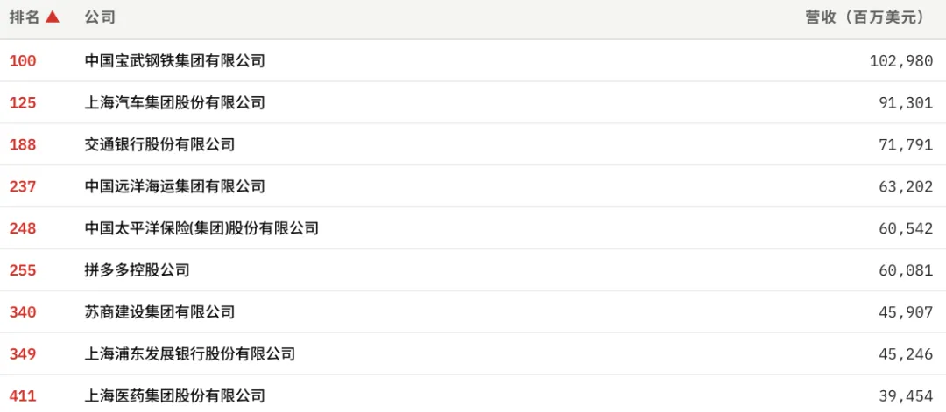The width and height of the screenshot is (946, 412).
Task: Open 交通银行股份有限公司 company link
Action: (x=160, y=144)
